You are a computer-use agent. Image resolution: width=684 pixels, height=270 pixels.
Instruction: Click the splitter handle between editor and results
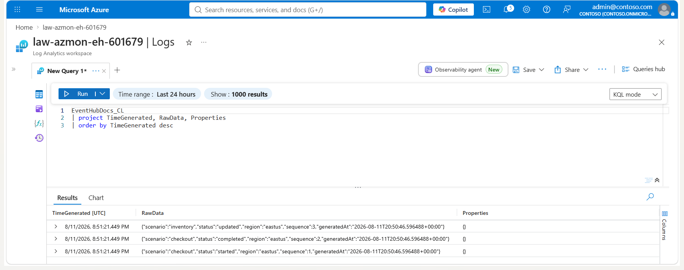358,187
